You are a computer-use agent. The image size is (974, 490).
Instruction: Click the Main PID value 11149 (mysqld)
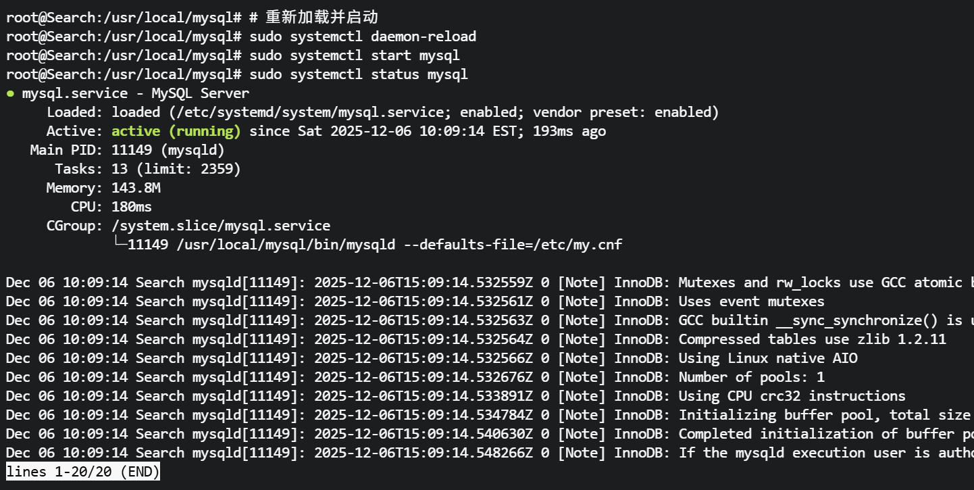[x=168, y=150]
